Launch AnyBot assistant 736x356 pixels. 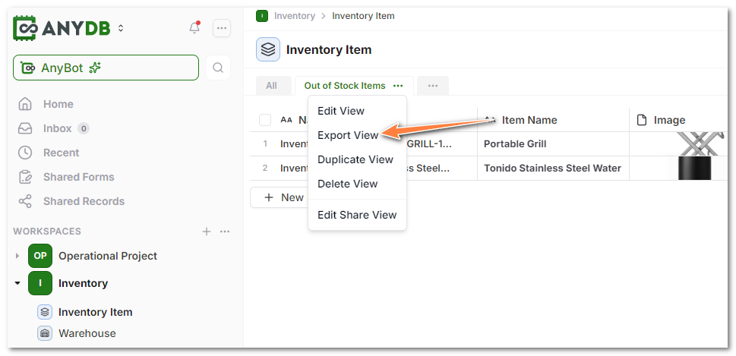pyautogui.click(x=106, y=68)
